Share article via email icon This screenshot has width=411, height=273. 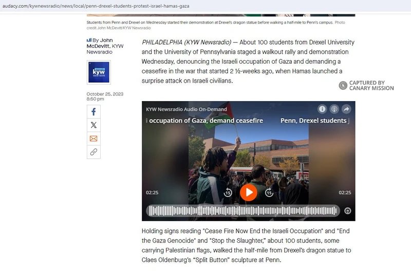tap(94, 139)
